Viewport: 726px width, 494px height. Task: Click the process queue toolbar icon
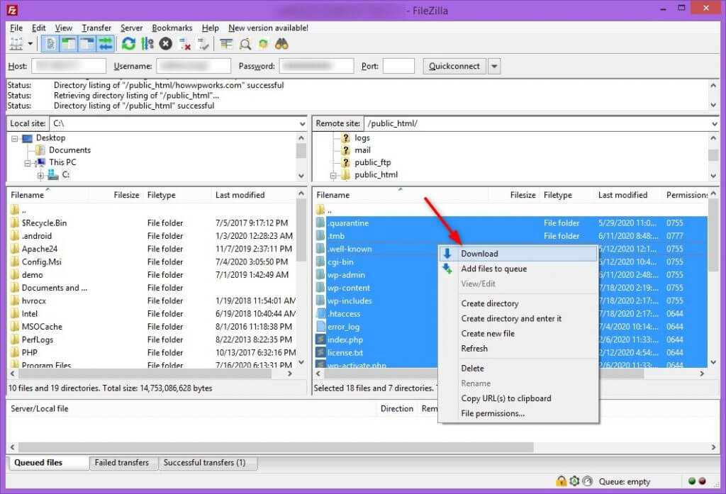[147, 44]
